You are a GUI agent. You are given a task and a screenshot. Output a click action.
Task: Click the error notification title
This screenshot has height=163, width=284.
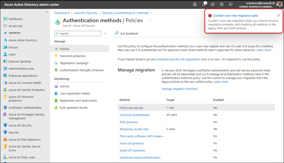point(235,16)
